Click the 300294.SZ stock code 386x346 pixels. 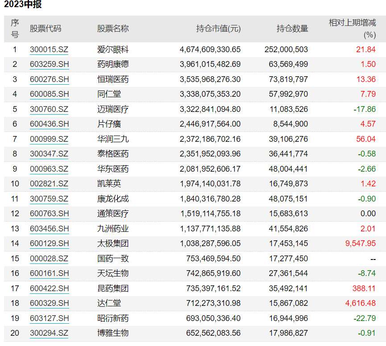coord(49,333)
